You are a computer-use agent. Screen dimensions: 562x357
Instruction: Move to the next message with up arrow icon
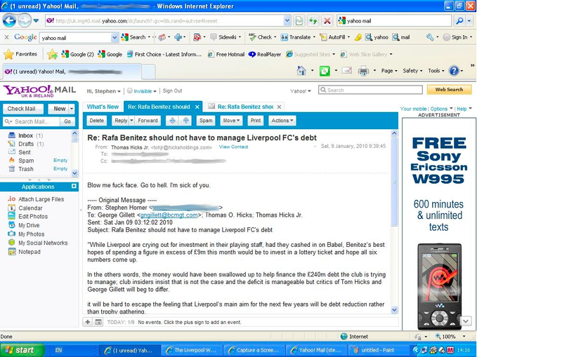pyautogui.click(x=185, y=121)
